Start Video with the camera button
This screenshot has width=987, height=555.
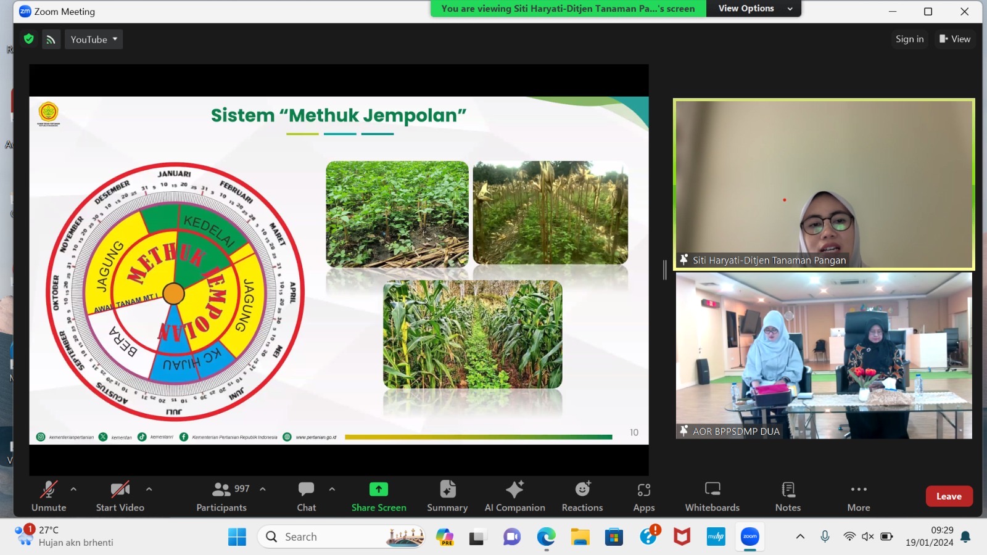[x=120, y=496]
